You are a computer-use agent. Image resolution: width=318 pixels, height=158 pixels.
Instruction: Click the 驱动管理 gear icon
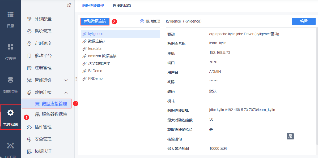pyautogui.click(x=142, y=21)
